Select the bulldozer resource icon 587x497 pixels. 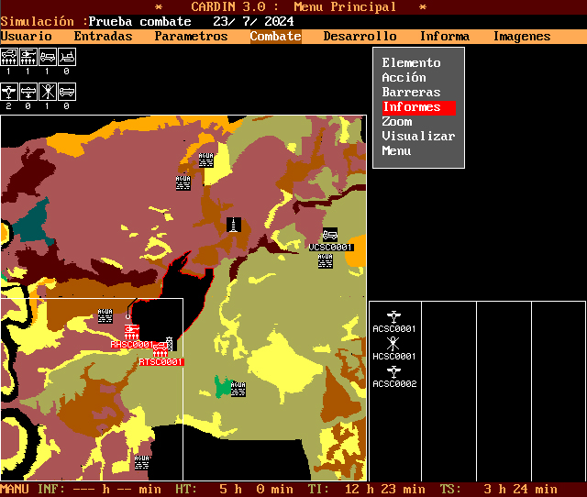[x=67, y=57]
